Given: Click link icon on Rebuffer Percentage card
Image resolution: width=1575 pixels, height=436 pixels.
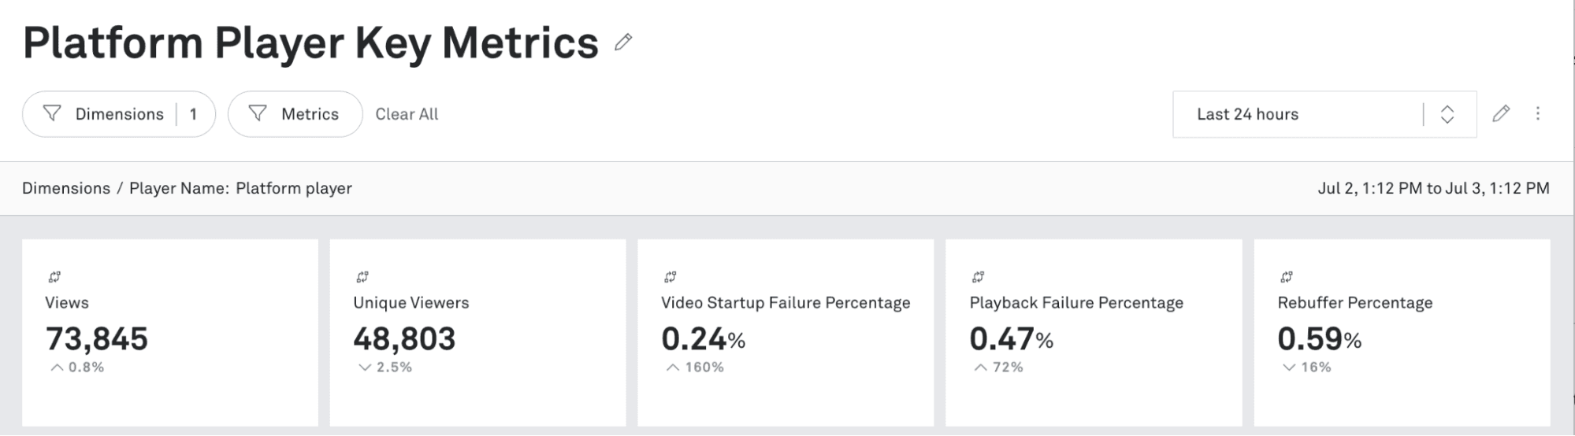Looking at the screenshot, I should [1287, 277].
